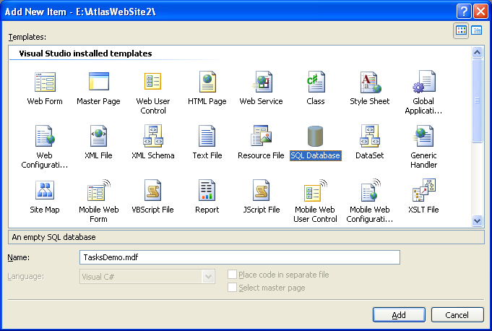The width and height of the screenshot is (492, 331).
Task: Select the HTML Page template icon
Action: (207, 82)
